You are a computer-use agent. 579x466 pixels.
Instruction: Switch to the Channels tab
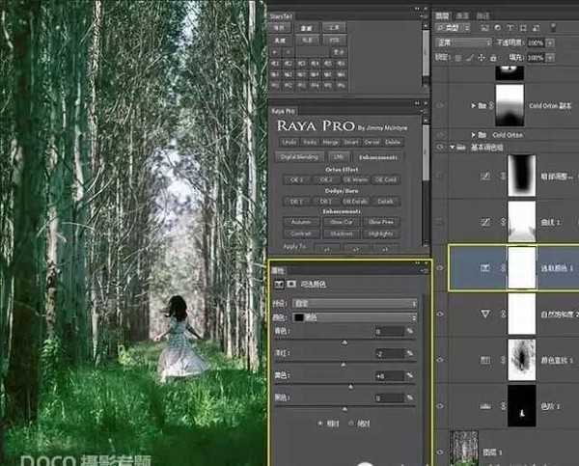click(x=463, y=15)
